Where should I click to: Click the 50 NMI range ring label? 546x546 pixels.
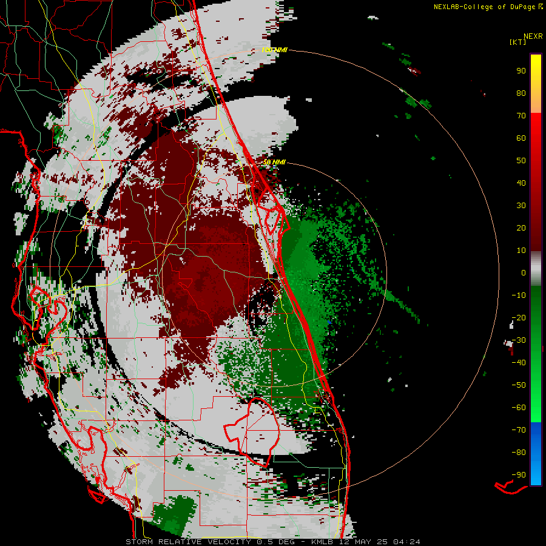tap(274, 162)
